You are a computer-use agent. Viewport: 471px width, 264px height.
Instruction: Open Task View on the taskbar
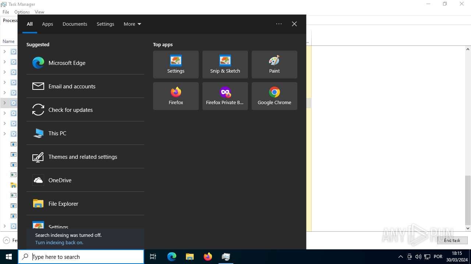[153, 257]
